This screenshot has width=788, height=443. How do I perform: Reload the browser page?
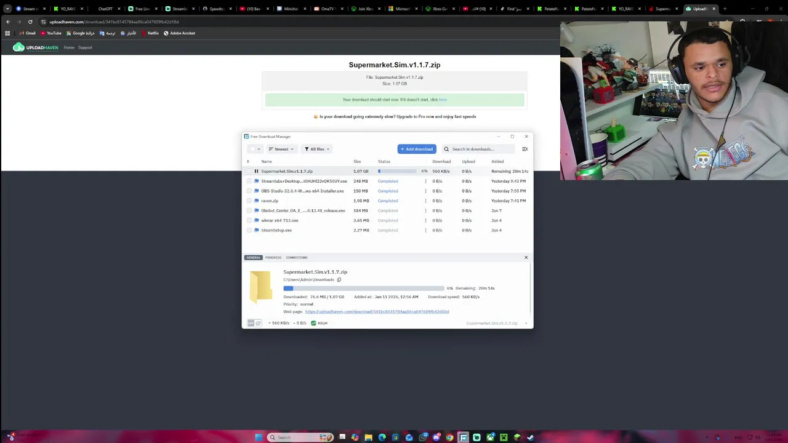[x=30, y=22]
